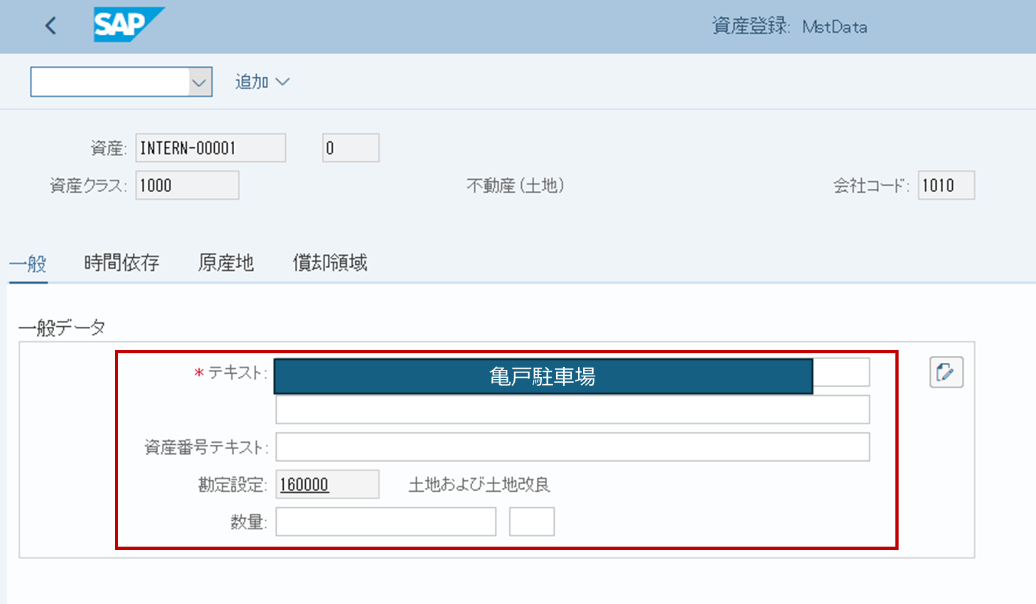Select the asset sub-number field containing 0
The height and width of the screenshot is (604, 1036).
[350, 148]
